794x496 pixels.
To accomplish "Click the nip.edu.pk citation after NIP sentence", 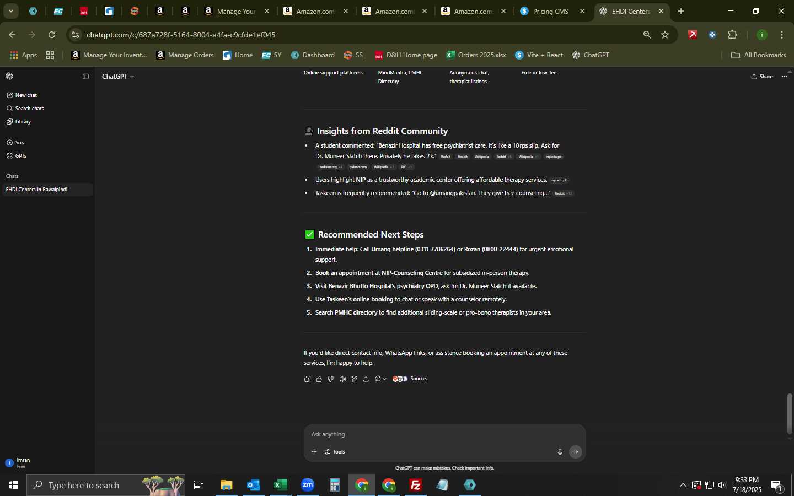I will (559, 180).
